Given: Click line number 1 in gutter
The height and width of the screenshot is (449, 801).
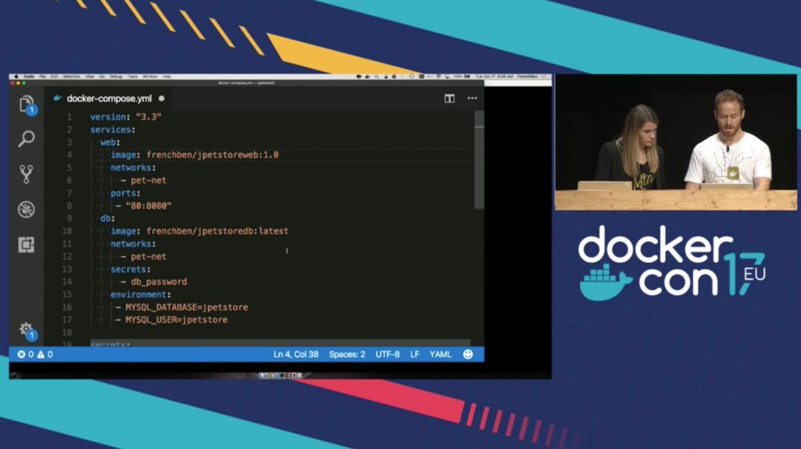Looking at the screenshot, I should (x=70, y=117).
